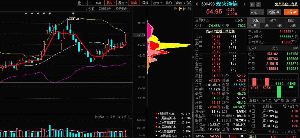300x138 pixels.
Task: Click the 净中单 -8260 green bar
Action: 279,91
